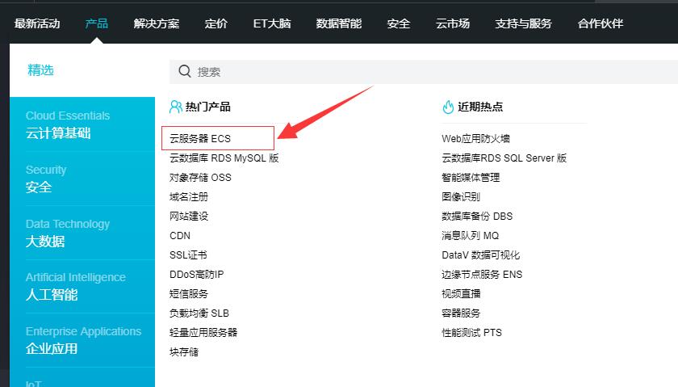Switch to Artificial Intelligence 人工智能 category
The image size is (678, 387).
[82, 286]
